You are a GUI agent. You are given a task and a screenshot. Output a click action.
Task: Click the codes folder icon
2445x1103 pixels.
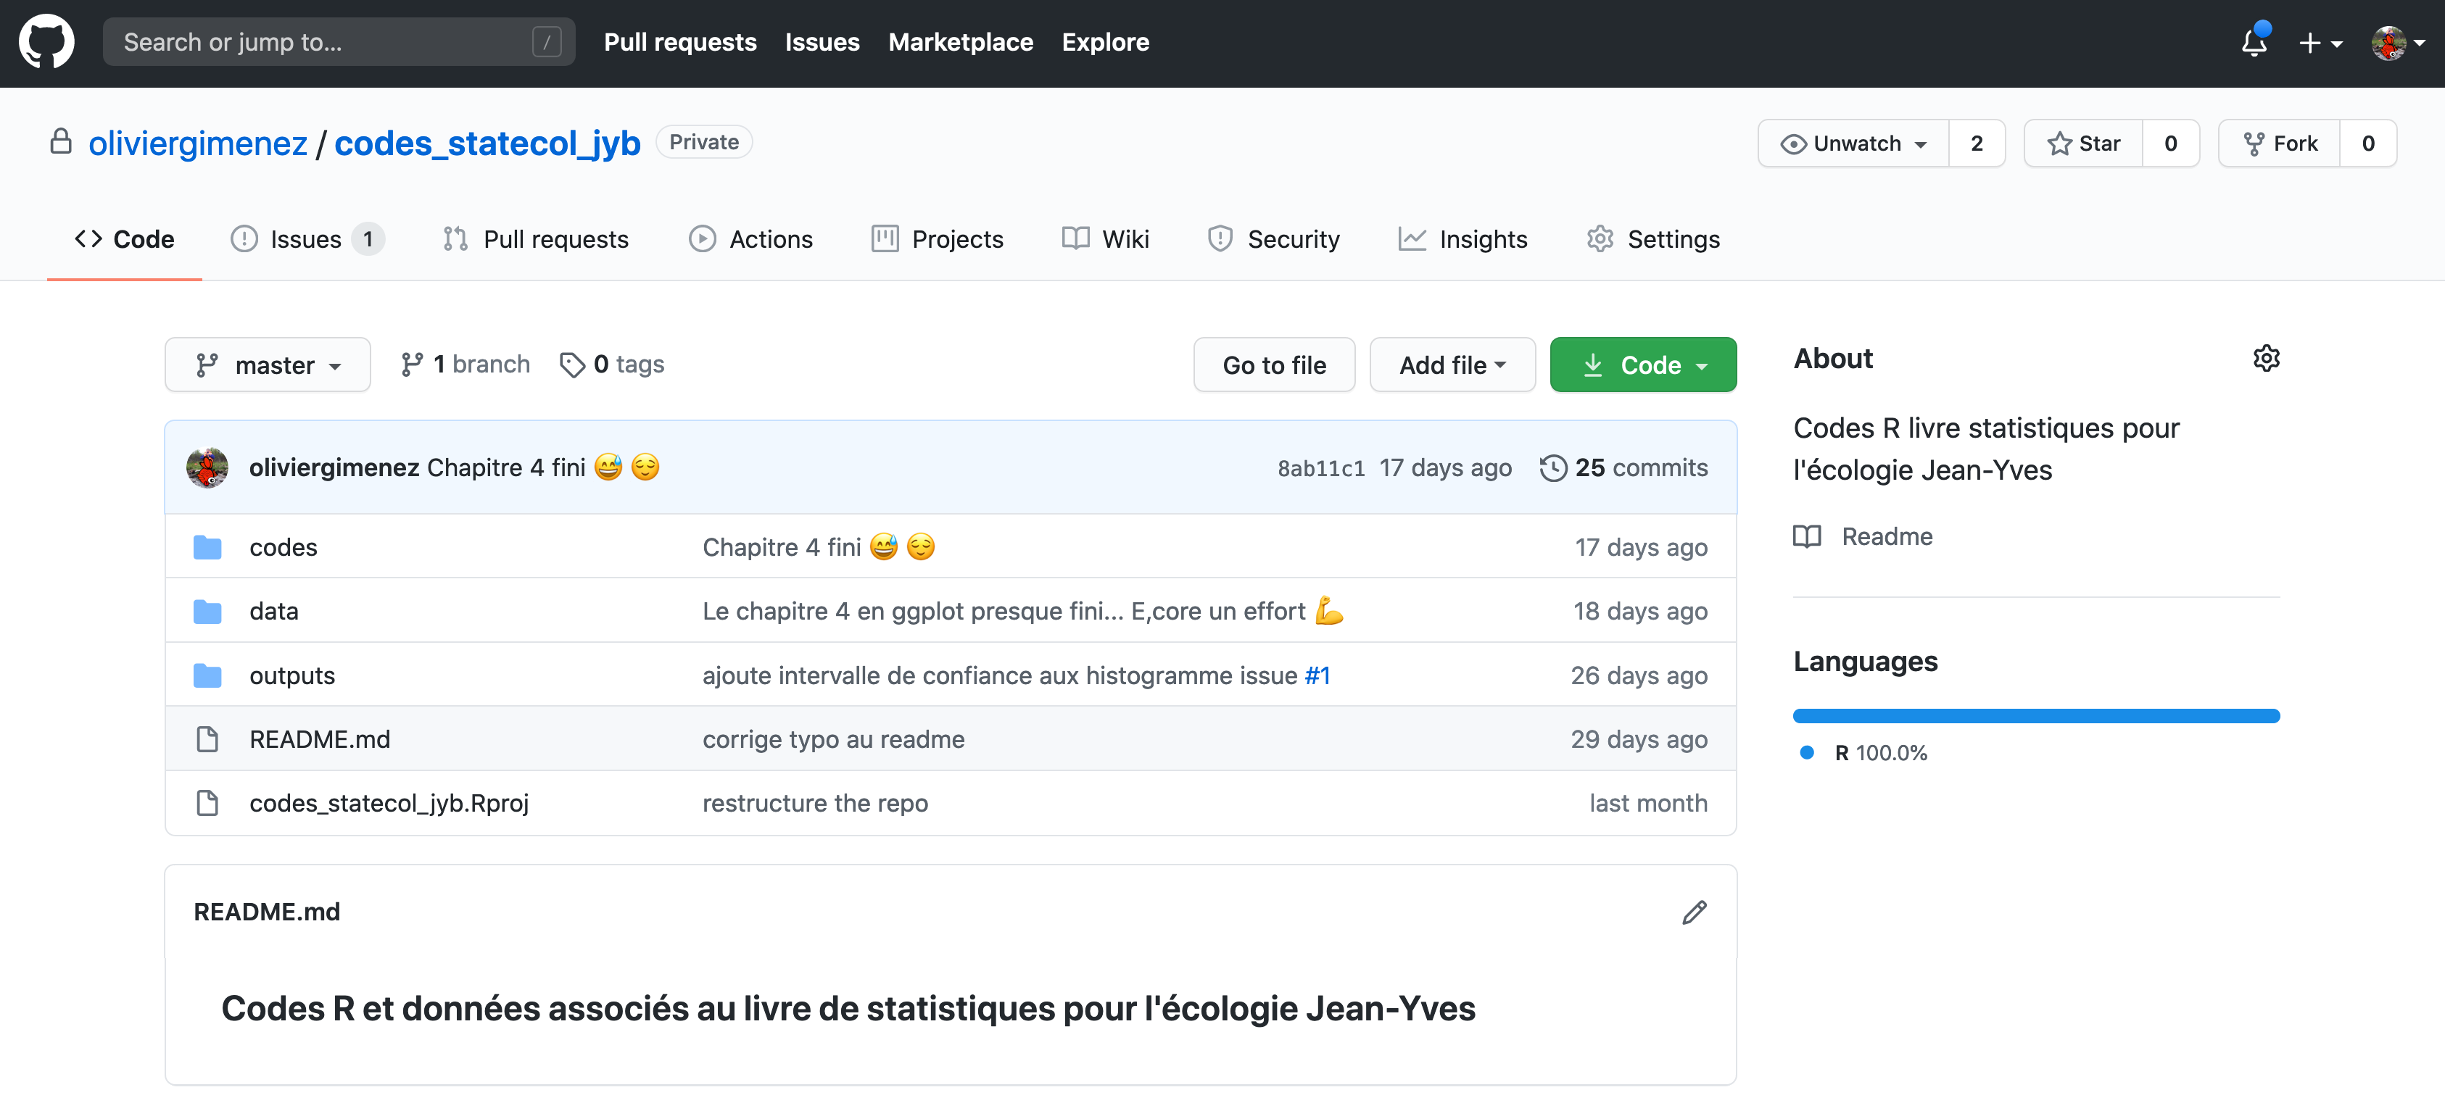(x=207, y=547)
